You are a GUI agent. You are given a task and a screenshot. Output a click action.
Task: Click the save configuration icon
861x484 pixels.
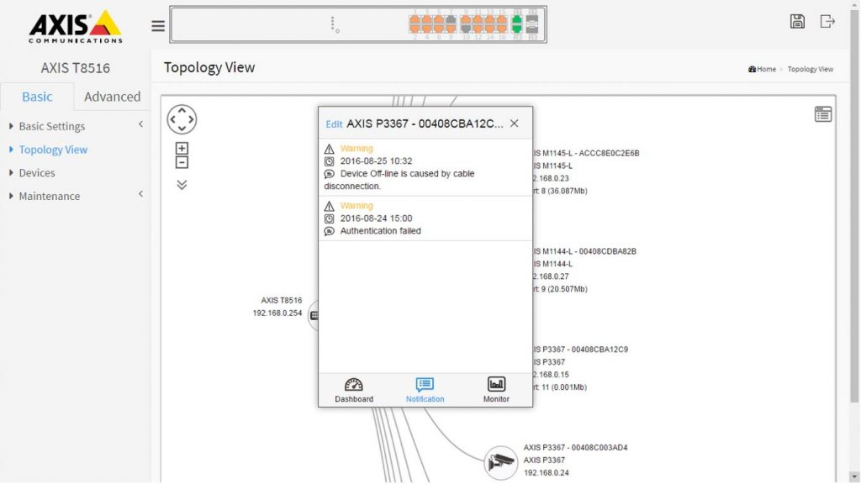797,20
